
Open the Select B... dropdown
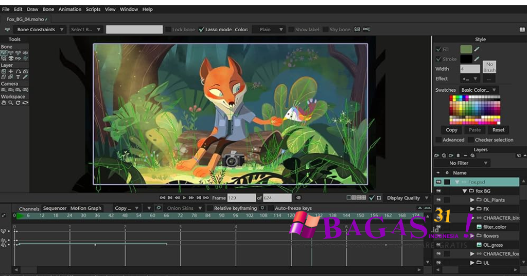point(85,29)
